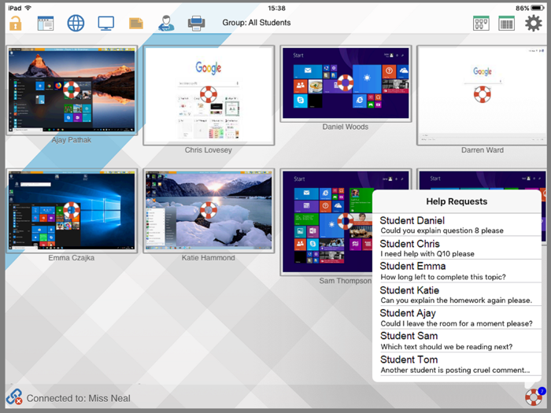Image resolution: width=551 pixels, height=413 pixels.
Task: Click the Daniel Woods name label
Action: 346,127
